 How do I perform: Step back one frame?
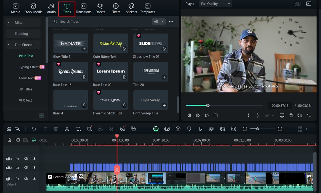(189, 116)
